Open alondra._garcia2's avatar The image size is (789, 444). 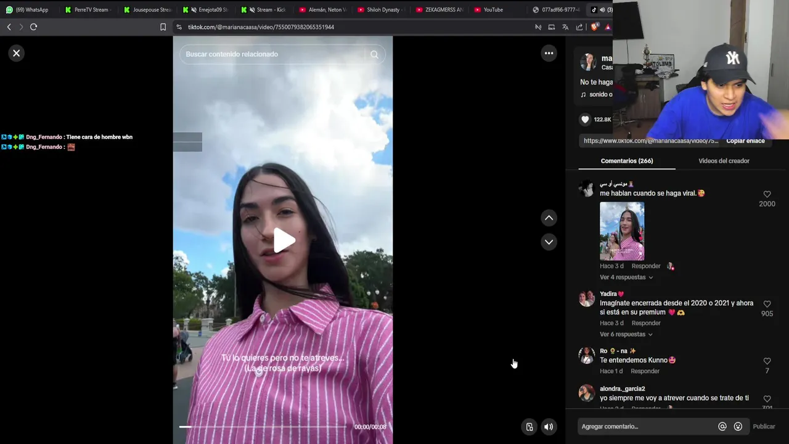(586, 393)
